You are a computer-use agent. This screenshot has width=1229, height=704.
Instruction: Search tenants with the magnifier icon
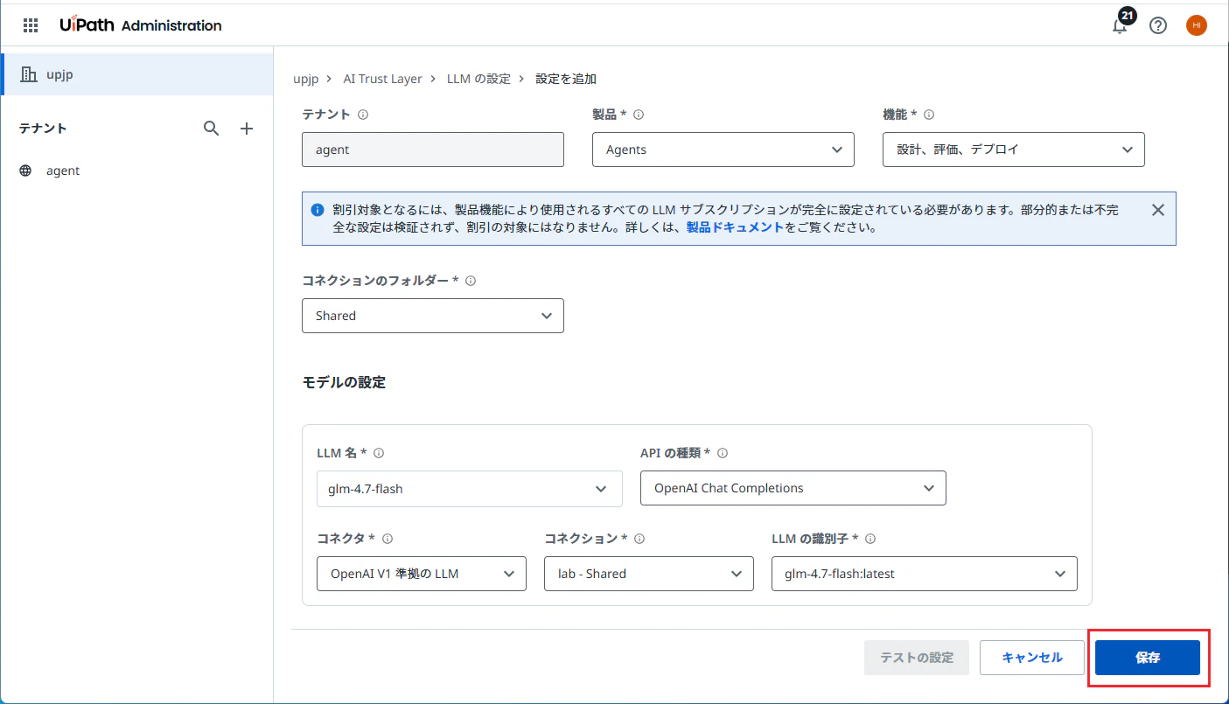pos(211,129)
